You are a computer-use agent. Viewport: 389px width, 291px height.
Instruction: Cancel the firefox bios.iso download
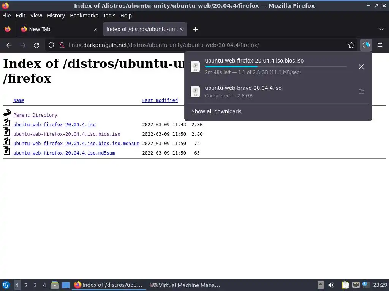click(x=361, y=67)
